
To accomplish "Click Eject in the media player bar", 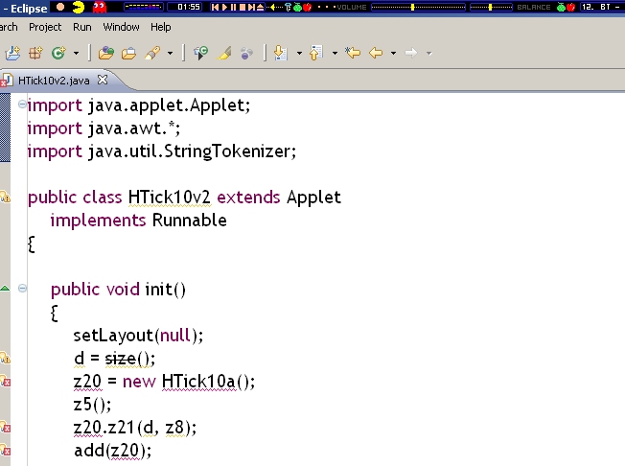I will [261, 7].
